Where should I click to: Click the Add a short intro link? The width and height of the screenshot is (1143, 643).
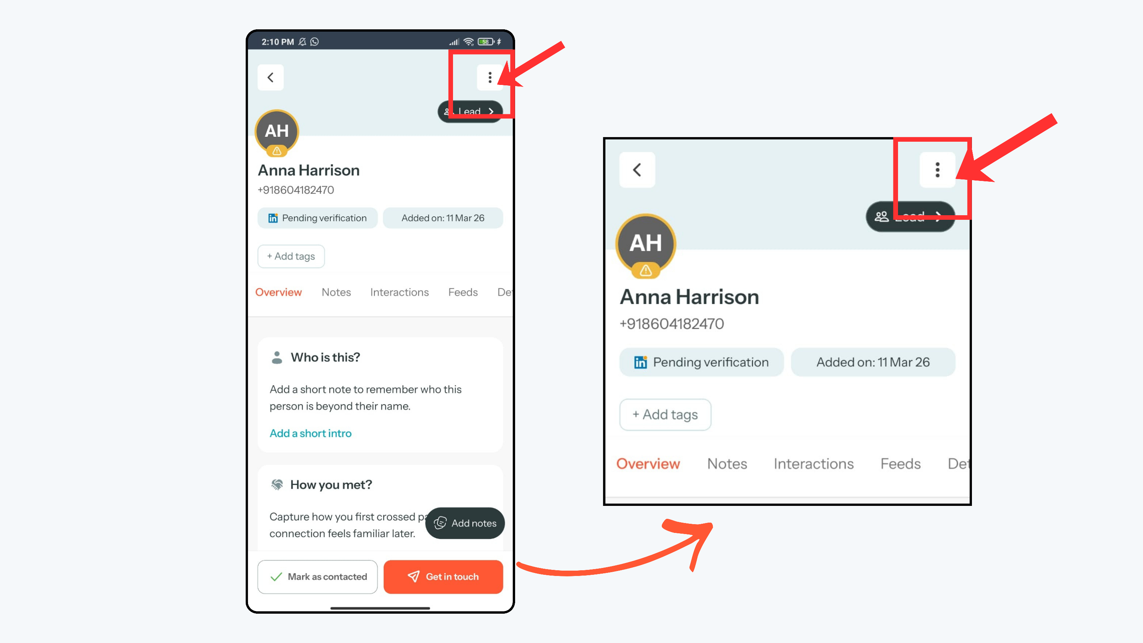pyautogui.click(x=310, y=433)
